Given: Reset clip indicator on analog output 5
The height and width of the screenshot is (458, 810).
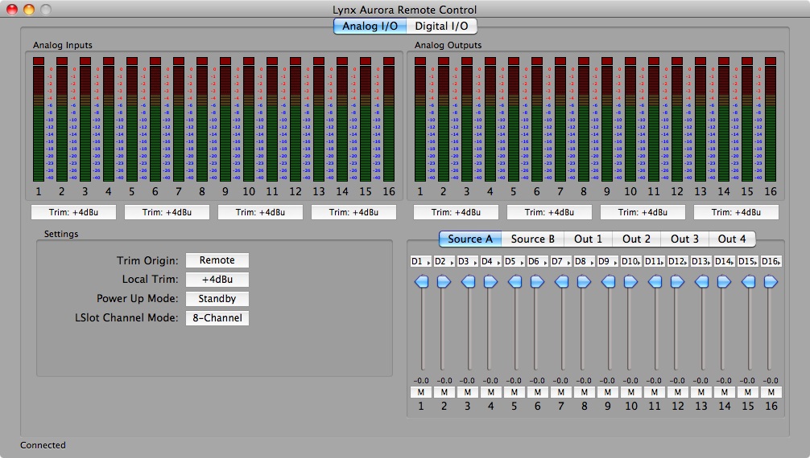Looking at the screenshot, I should pos(514,61).
